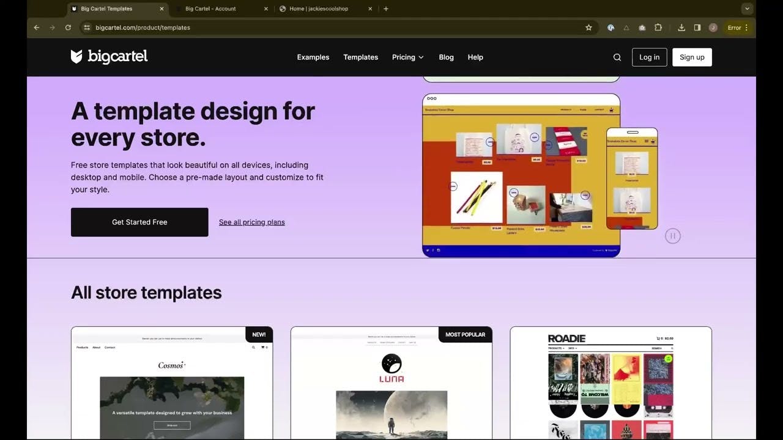Bookmark this page with the star icon
Viewport: 783px width, 440px height.
click(x=588, y=28)
